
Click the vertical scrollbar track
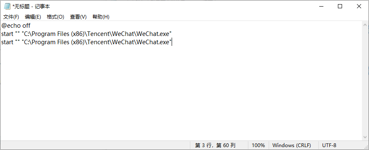click(365, 81)
